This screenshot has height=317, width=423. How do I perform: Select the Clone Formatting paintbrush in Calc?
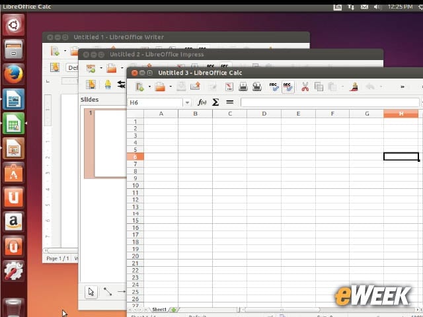[354, 87]
